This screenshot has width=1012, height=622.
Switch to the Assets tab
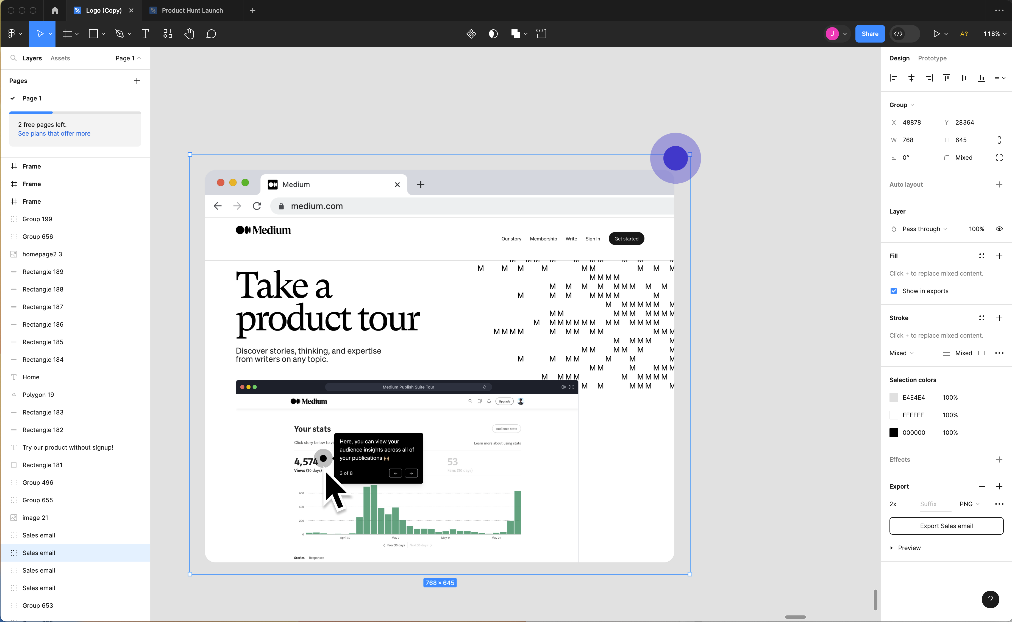pyautogui.click(x=60, y=58)
